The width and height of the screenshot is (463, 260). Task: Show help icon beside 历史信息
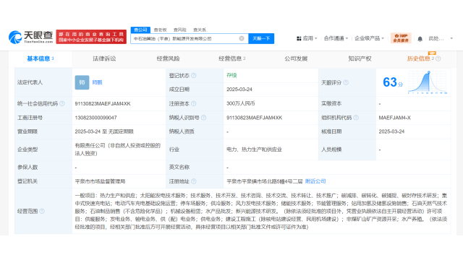click(x=438, y=58)
